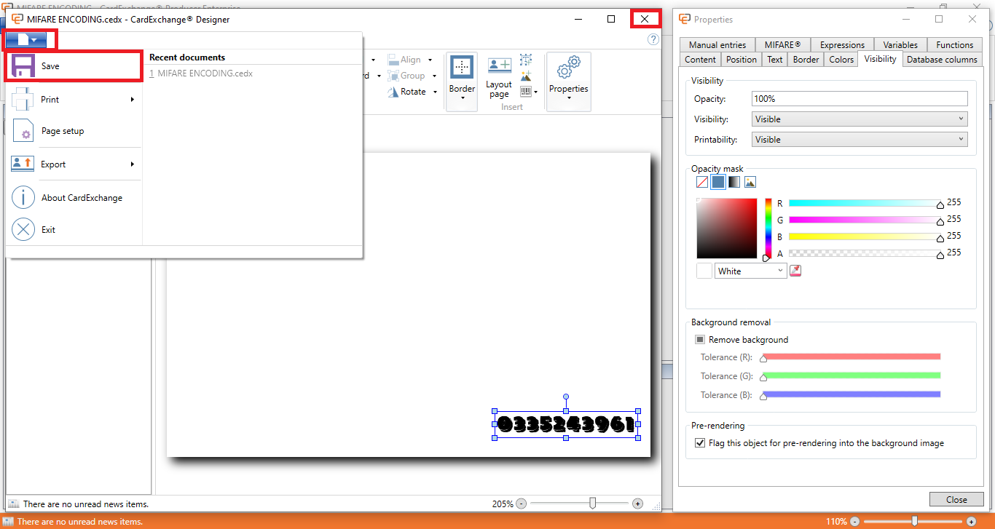The image size is (995, 529).
Task: Open the Rotate dropdown
Action: (435, 92)
